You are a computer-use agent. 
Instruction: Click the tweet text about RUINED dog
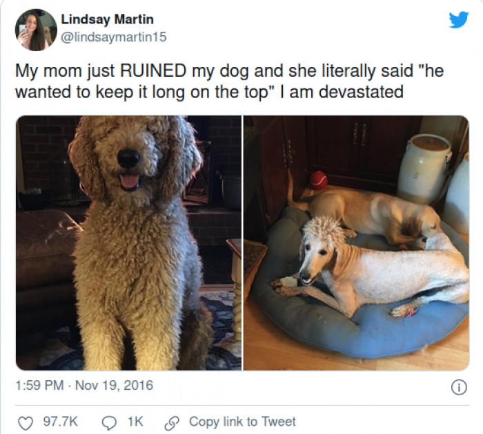(x=230, y=81)
